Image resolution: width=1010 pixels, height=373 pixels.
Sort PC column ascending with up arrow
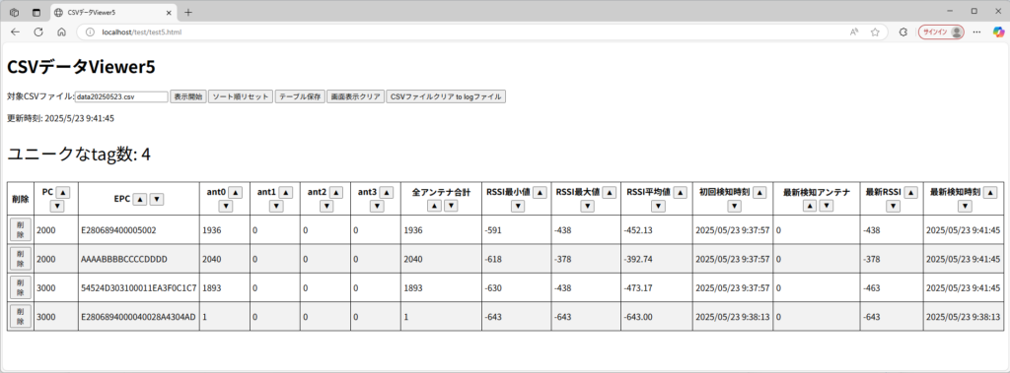[x=64, y=192]
